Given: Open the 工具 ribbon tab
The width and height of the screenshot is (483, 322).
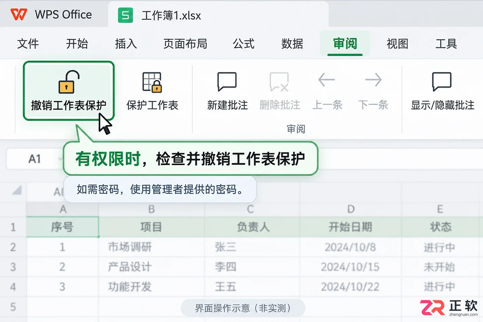Looking at the screenshot, I should point(446,44).
